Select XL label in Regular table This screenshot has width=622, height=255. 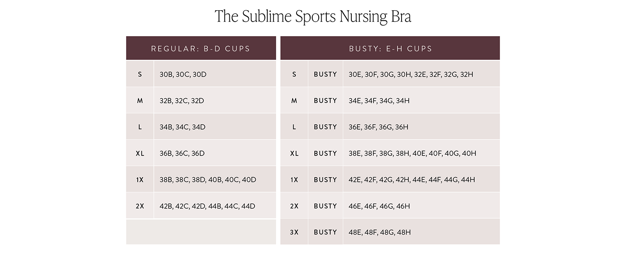pyautogui.click(x=140, y=153)
